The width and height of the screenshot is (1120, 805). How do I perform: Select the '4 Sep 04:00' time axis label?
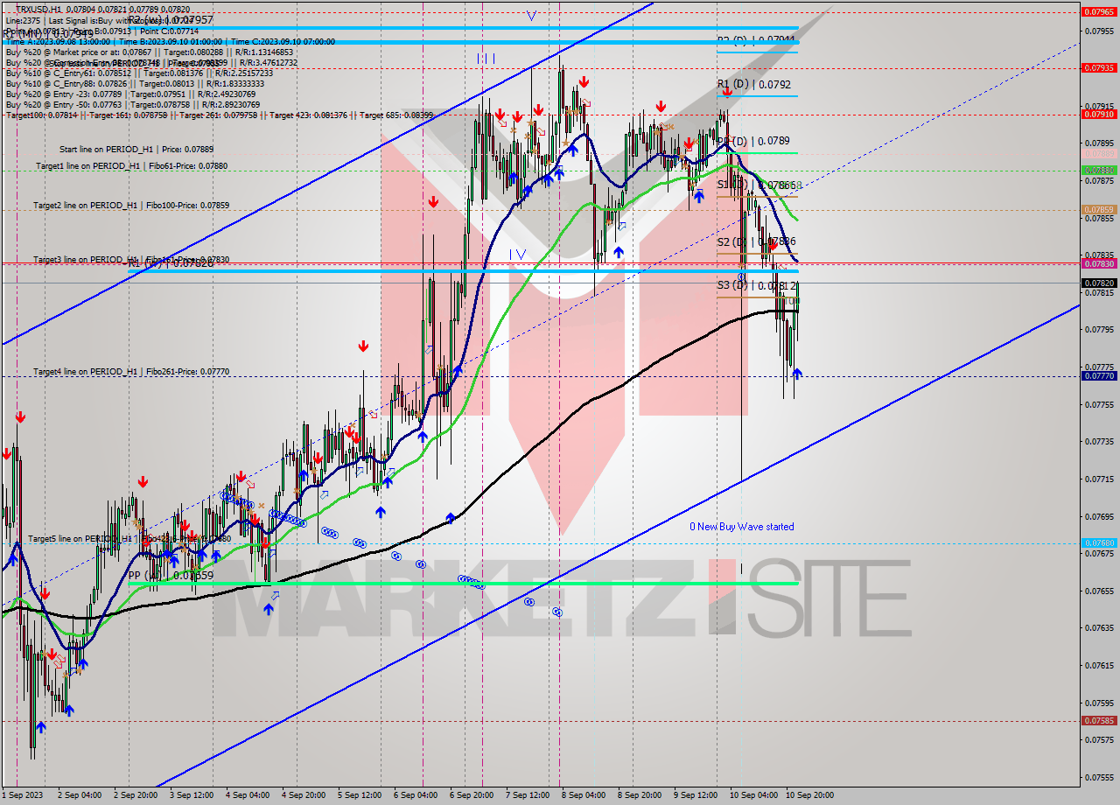(248, 795)
